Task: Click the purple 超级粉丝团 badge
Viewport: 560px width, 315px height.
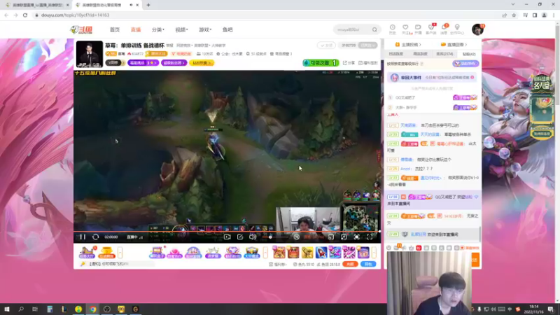Action: click(x=174, y=63)
